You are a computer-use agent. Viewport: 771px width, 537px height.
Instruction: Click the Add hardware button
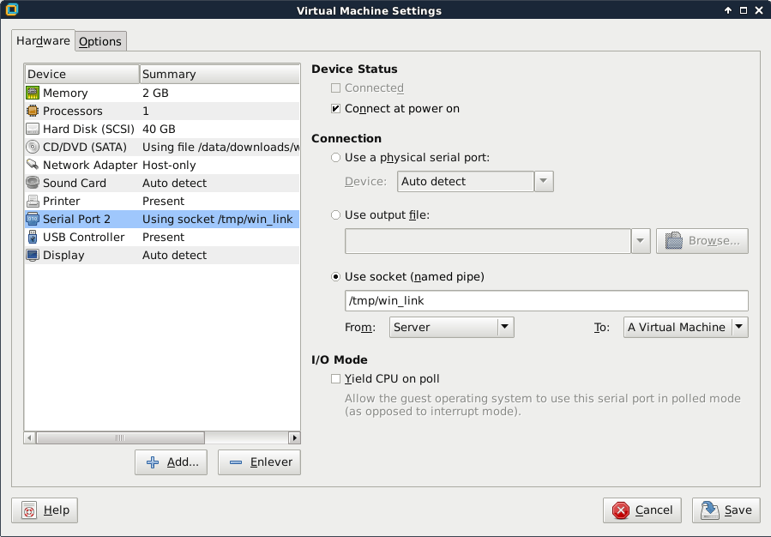pyautogui.click(x=172, y=462)
